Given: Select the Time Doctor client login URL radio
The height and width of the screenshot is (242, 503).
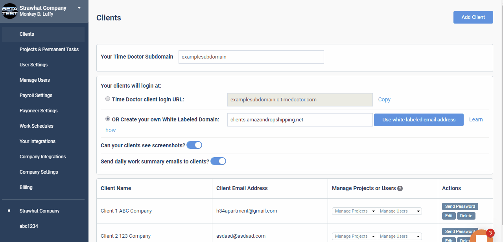Looking at the screenshot, I should point(108,99).
